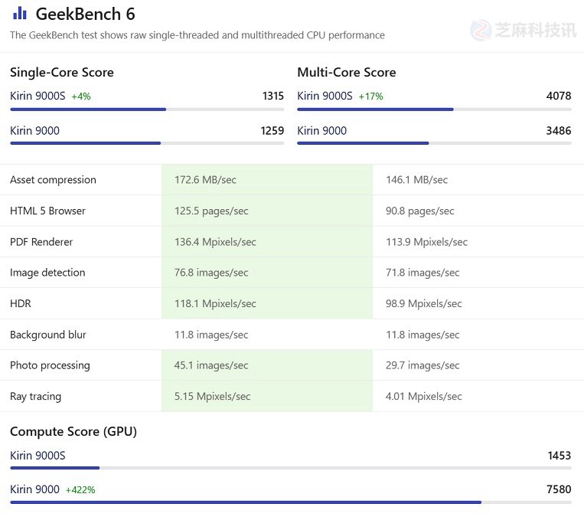Click the 7580 compute score value
This screenshot has height=520, width=584.
(x=559, y=489)
